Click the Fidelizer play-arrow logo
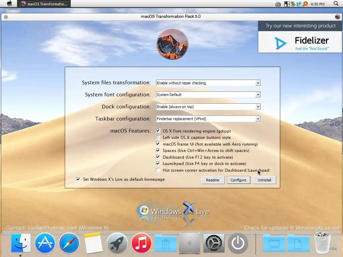 (280, 43)
